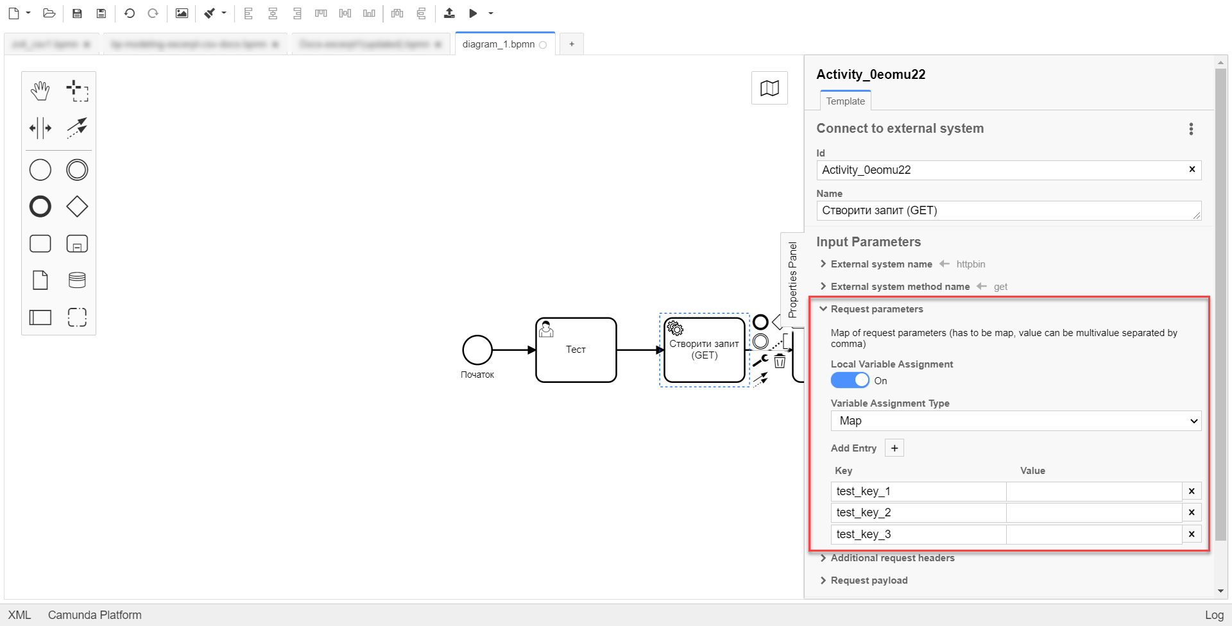This screenshot has width=1232, height=626.
Task: Pick start event from palette
Action: pos(40,170)
